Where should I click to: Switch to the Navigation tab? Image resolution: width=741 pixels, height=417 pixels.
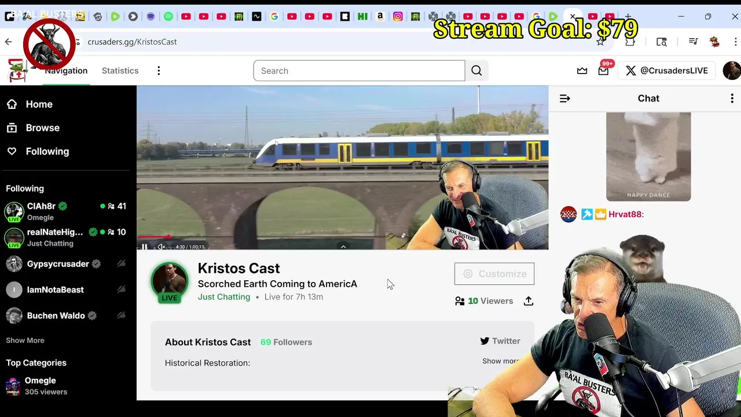[x=66, y=71]
